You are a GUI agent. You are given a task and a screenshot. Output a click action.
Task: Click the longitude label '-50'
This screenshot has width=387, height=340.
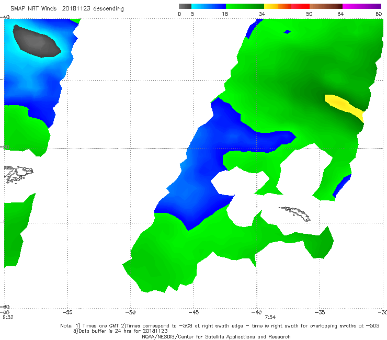[x=130, y=312]
